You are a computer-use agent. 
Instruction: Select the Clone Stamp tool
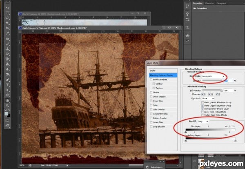(7, 49)
